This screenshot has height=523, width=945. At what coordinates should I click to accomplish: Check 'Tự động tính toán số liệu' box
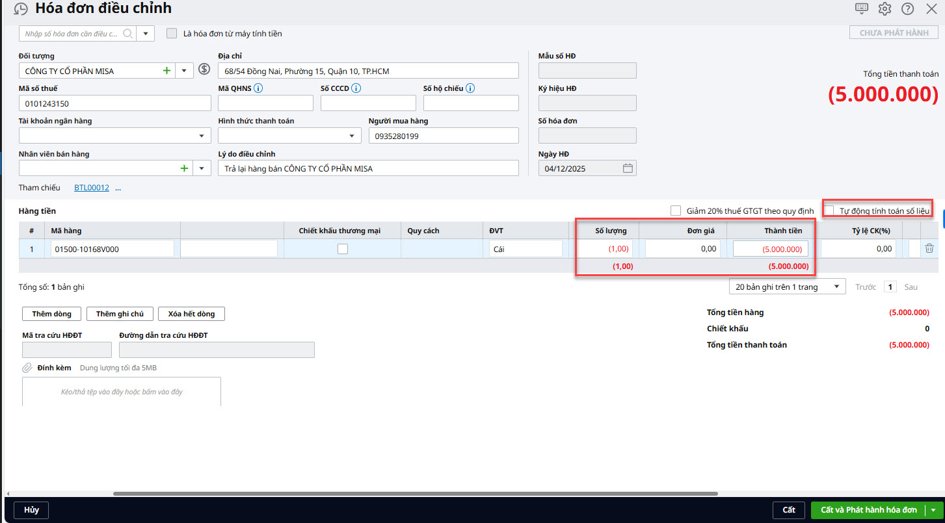[829, 210]
